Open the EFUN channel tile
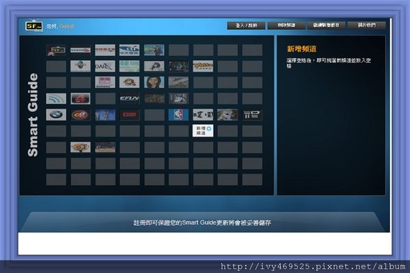This screenshot has height=273, width=410. pos(129,98)
